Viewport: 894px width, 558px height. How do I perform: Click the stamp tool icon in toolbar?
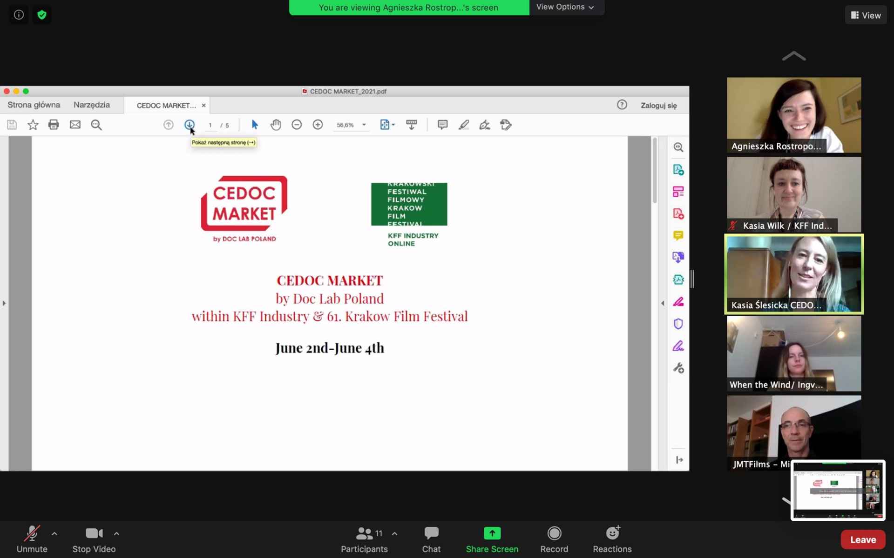pyautogui.click(x=506, y=125)
